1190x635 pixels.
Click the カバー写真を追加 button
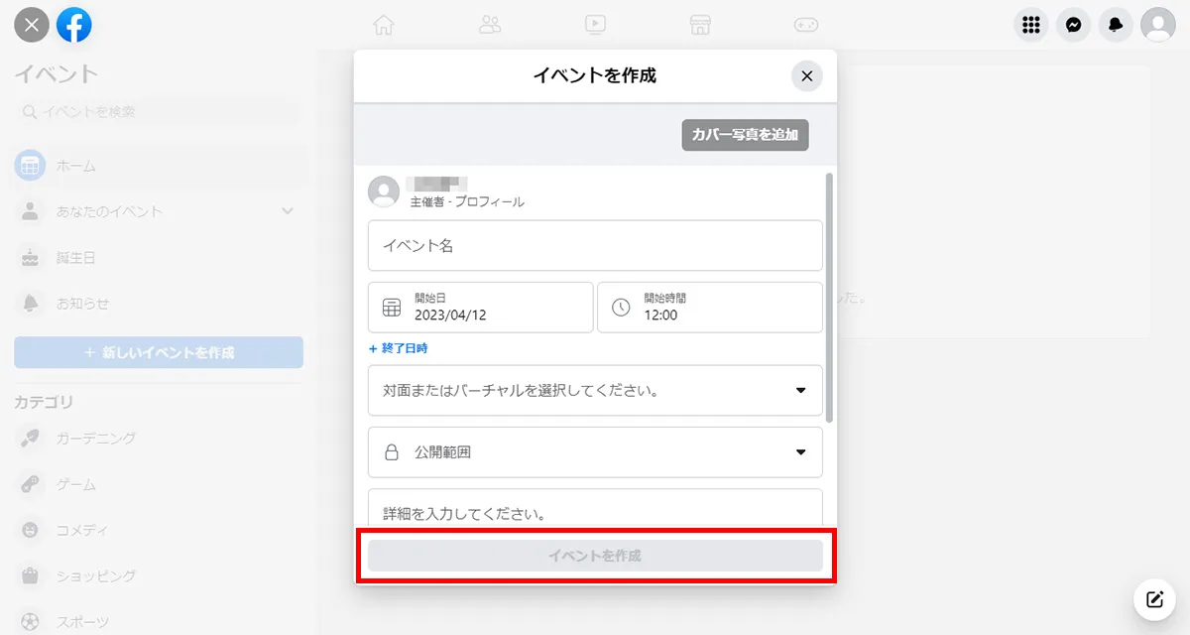pyautogui.click(x=745, y=135)
